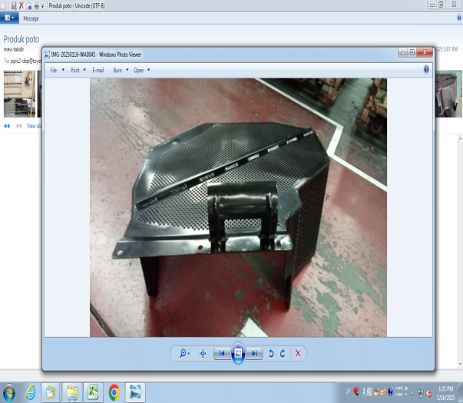
Task: Go to the next photo
Action: (254, 353)
